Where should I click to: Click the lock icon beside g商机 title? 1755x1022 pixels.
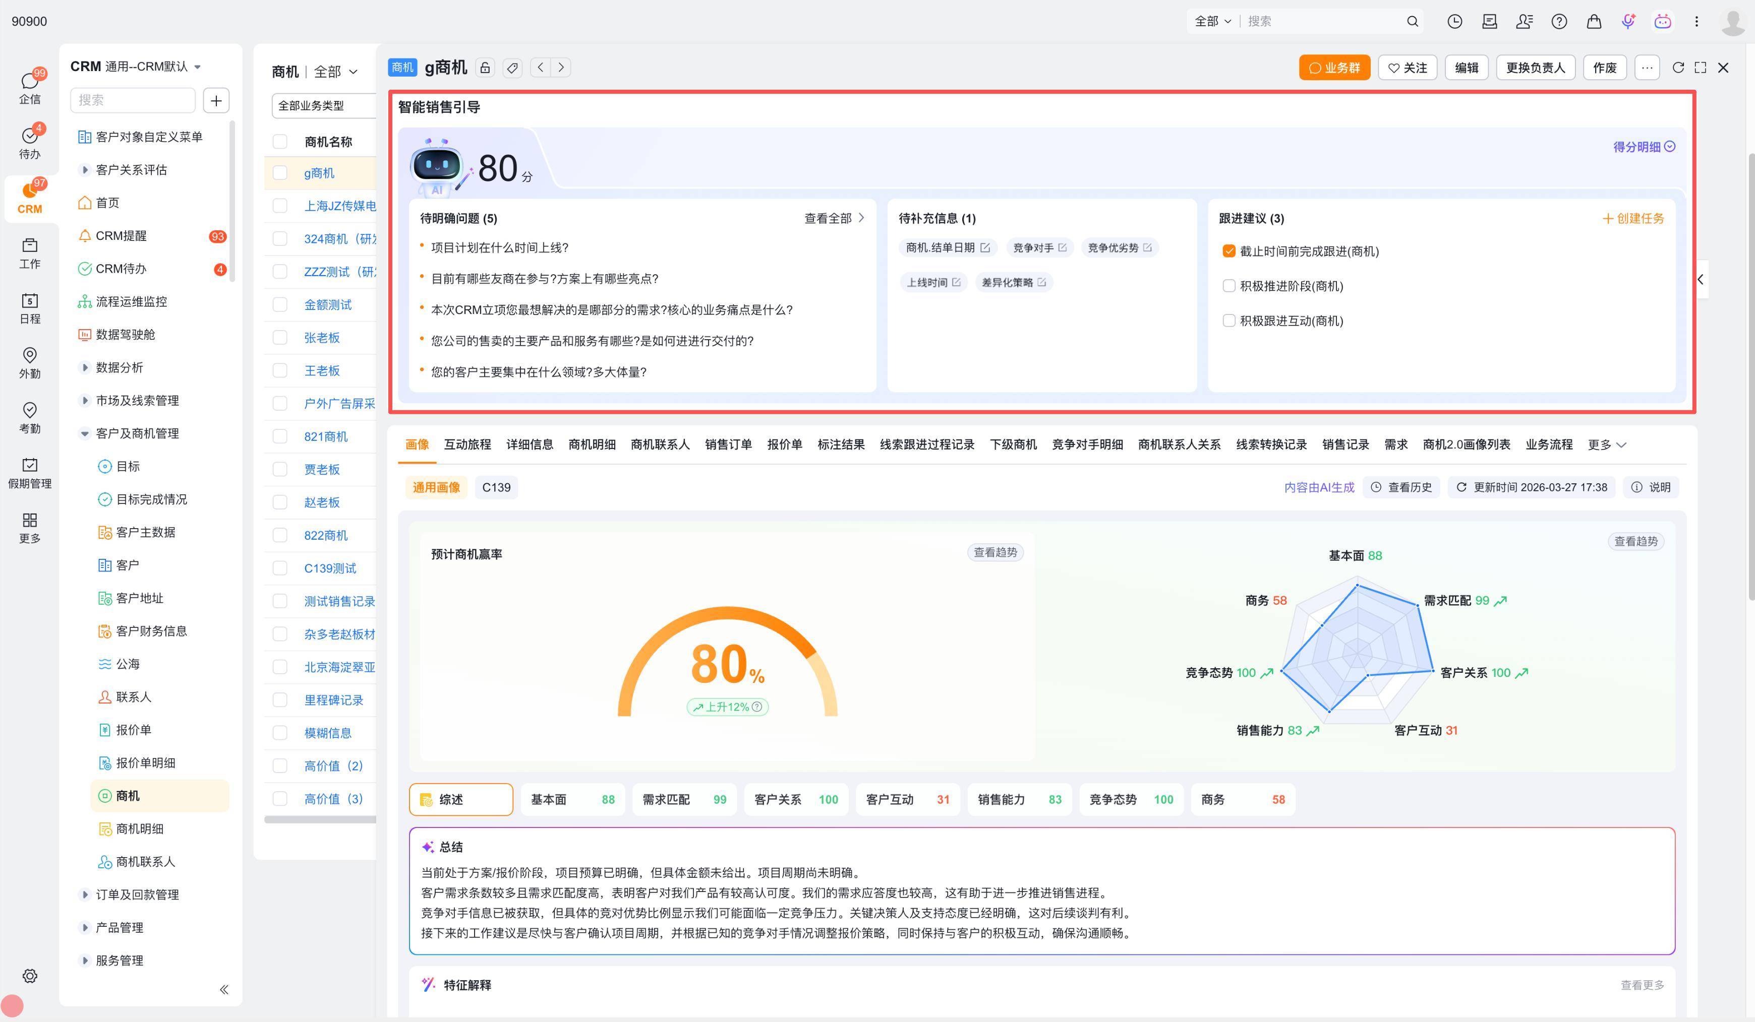point(486,68)
